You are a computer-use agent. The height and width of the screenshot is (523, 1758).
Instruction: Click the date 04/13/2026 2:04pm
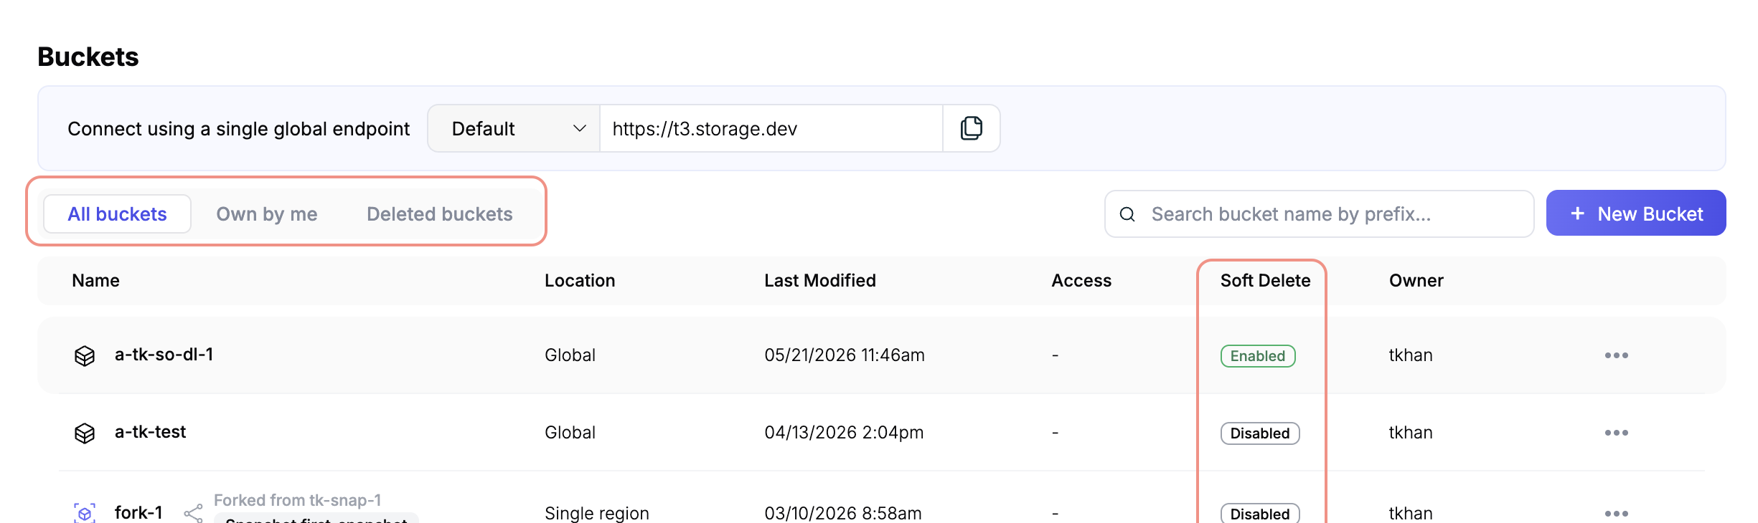[x=844, y=433]
